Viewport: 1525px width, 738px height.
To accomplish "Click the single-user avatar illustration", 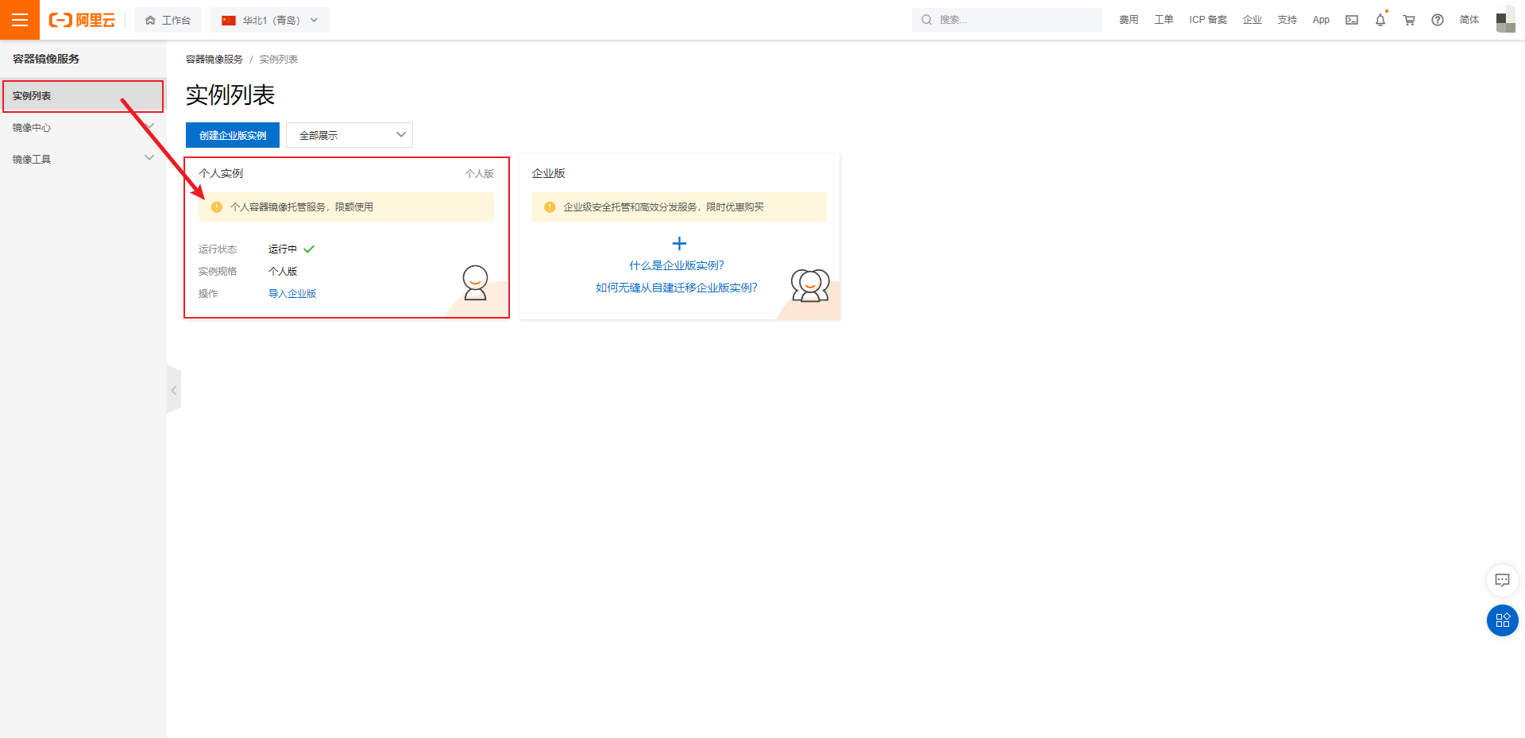I will tap(475, 283).
